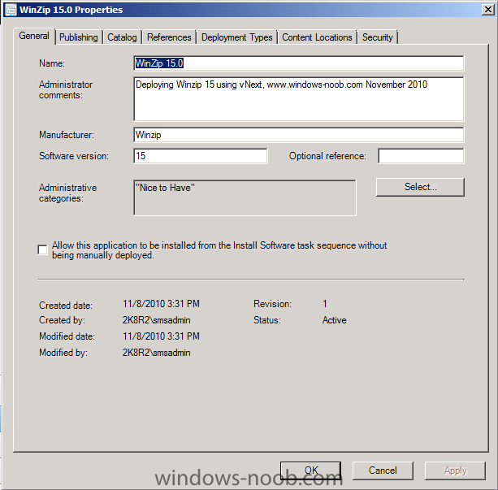Click the Created date value 11/8/2010 3:31 PM
Viewport: 498px width, 490px height.
tap(161, 304)
